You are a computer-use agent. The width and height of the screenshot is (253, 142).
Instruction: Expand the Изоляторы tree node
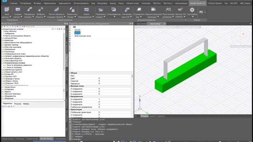point(2,52)
